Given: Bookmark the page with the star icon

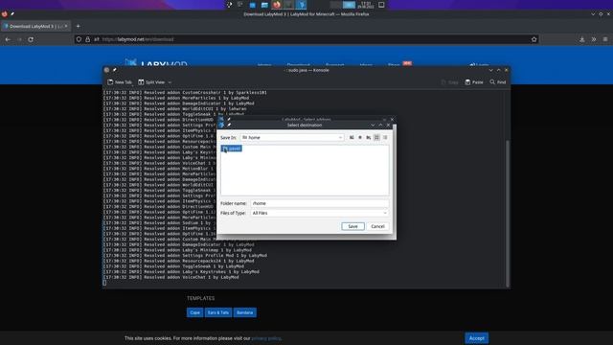Looking at the screenshot, I should (534, 39).
